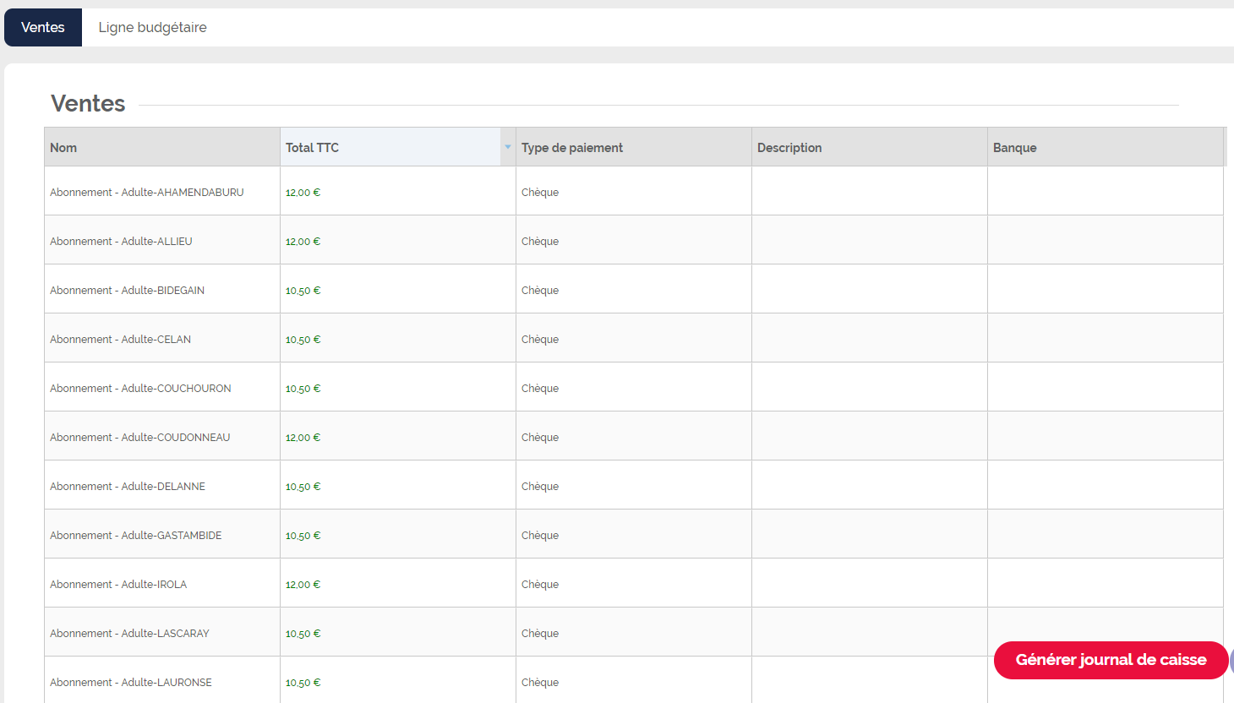Select Abonnement - Adulte-CELAN row name

[120, 340]
